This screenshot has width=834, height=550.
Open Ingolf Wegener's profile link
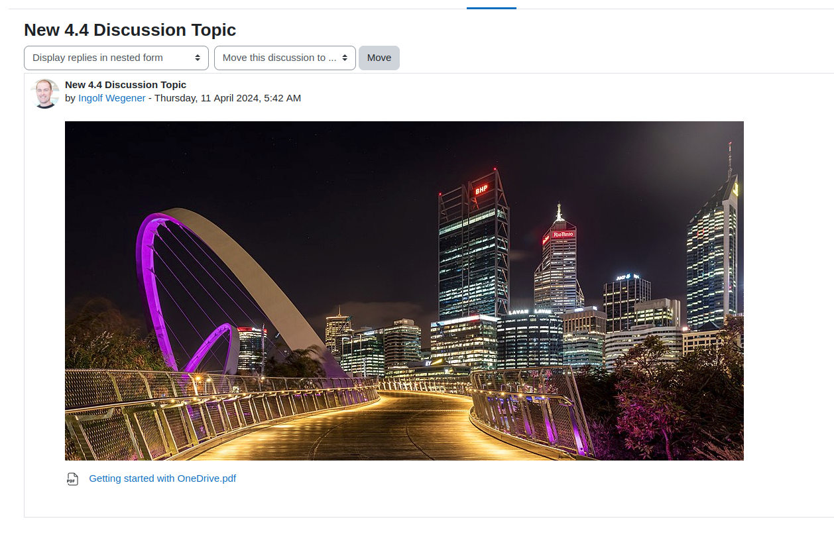coord(111,98)
